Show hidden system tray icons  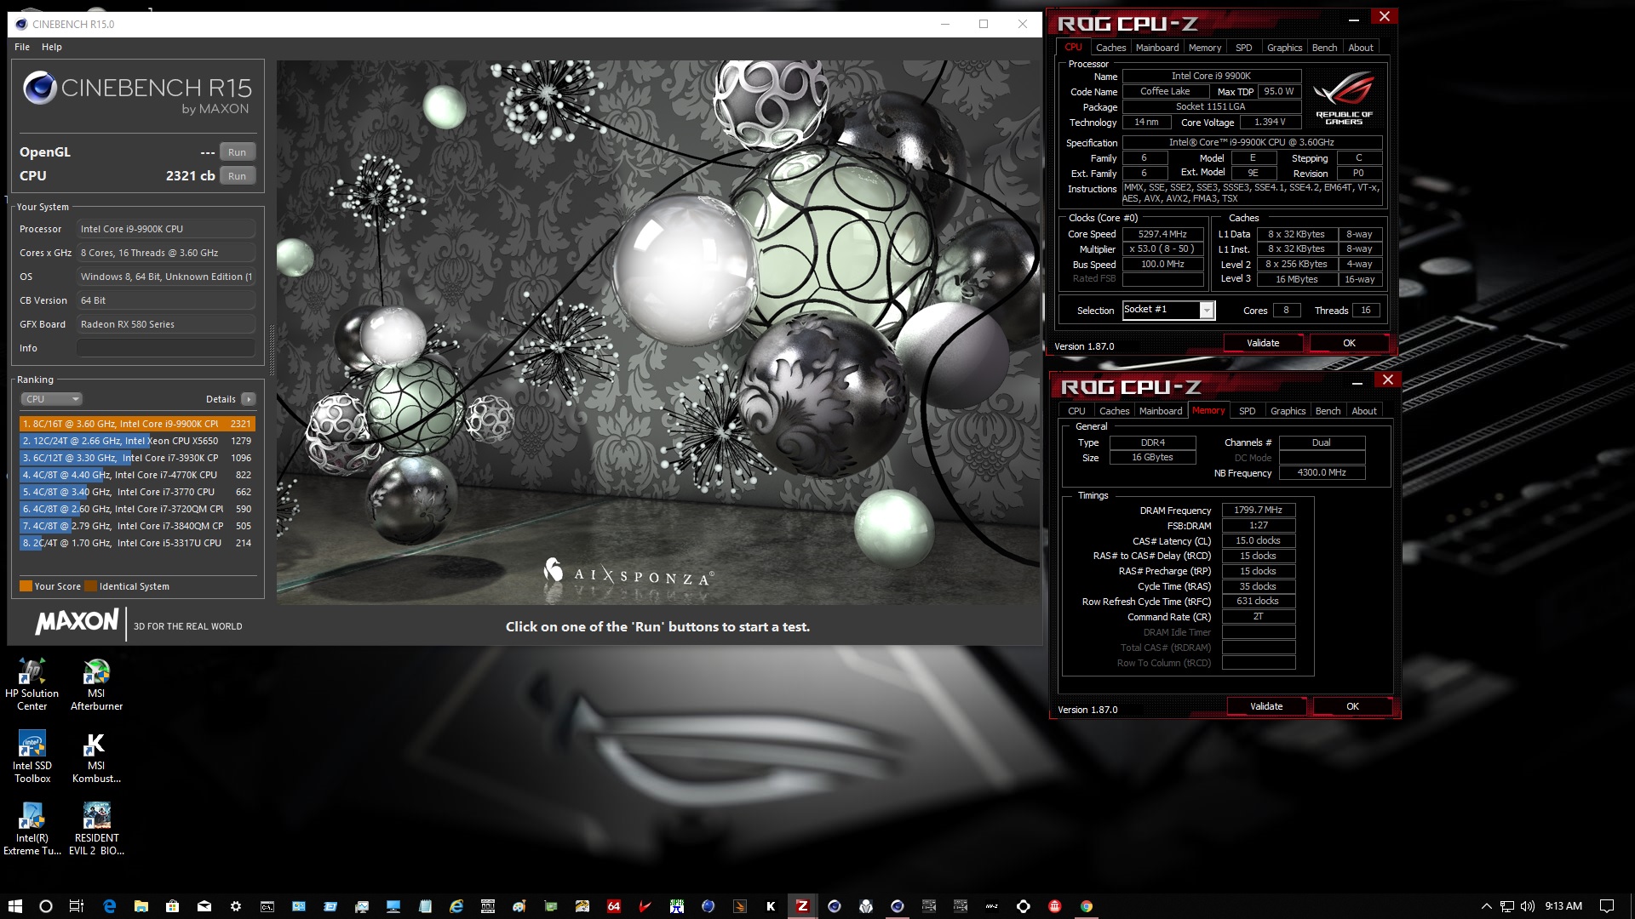pyautogui.click(x=1487, y=906)
